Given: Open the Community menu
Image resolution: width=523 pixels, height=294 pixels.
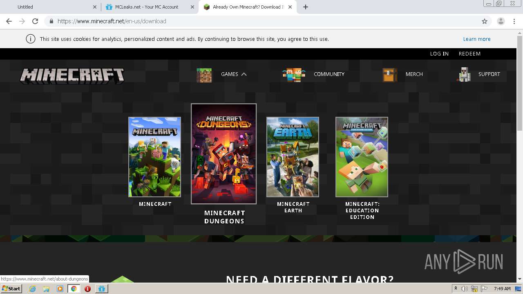Looking at the screenshot, I should point(329,74).
